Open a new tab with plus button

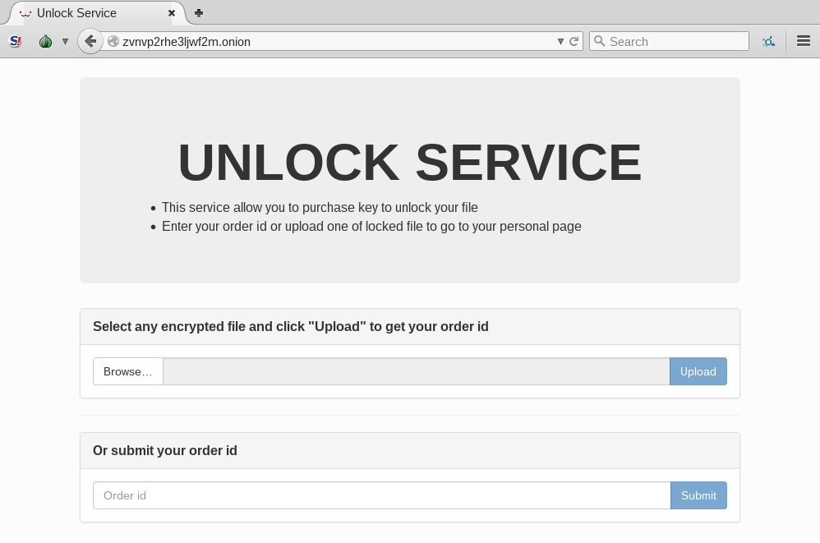pos(199,13)
